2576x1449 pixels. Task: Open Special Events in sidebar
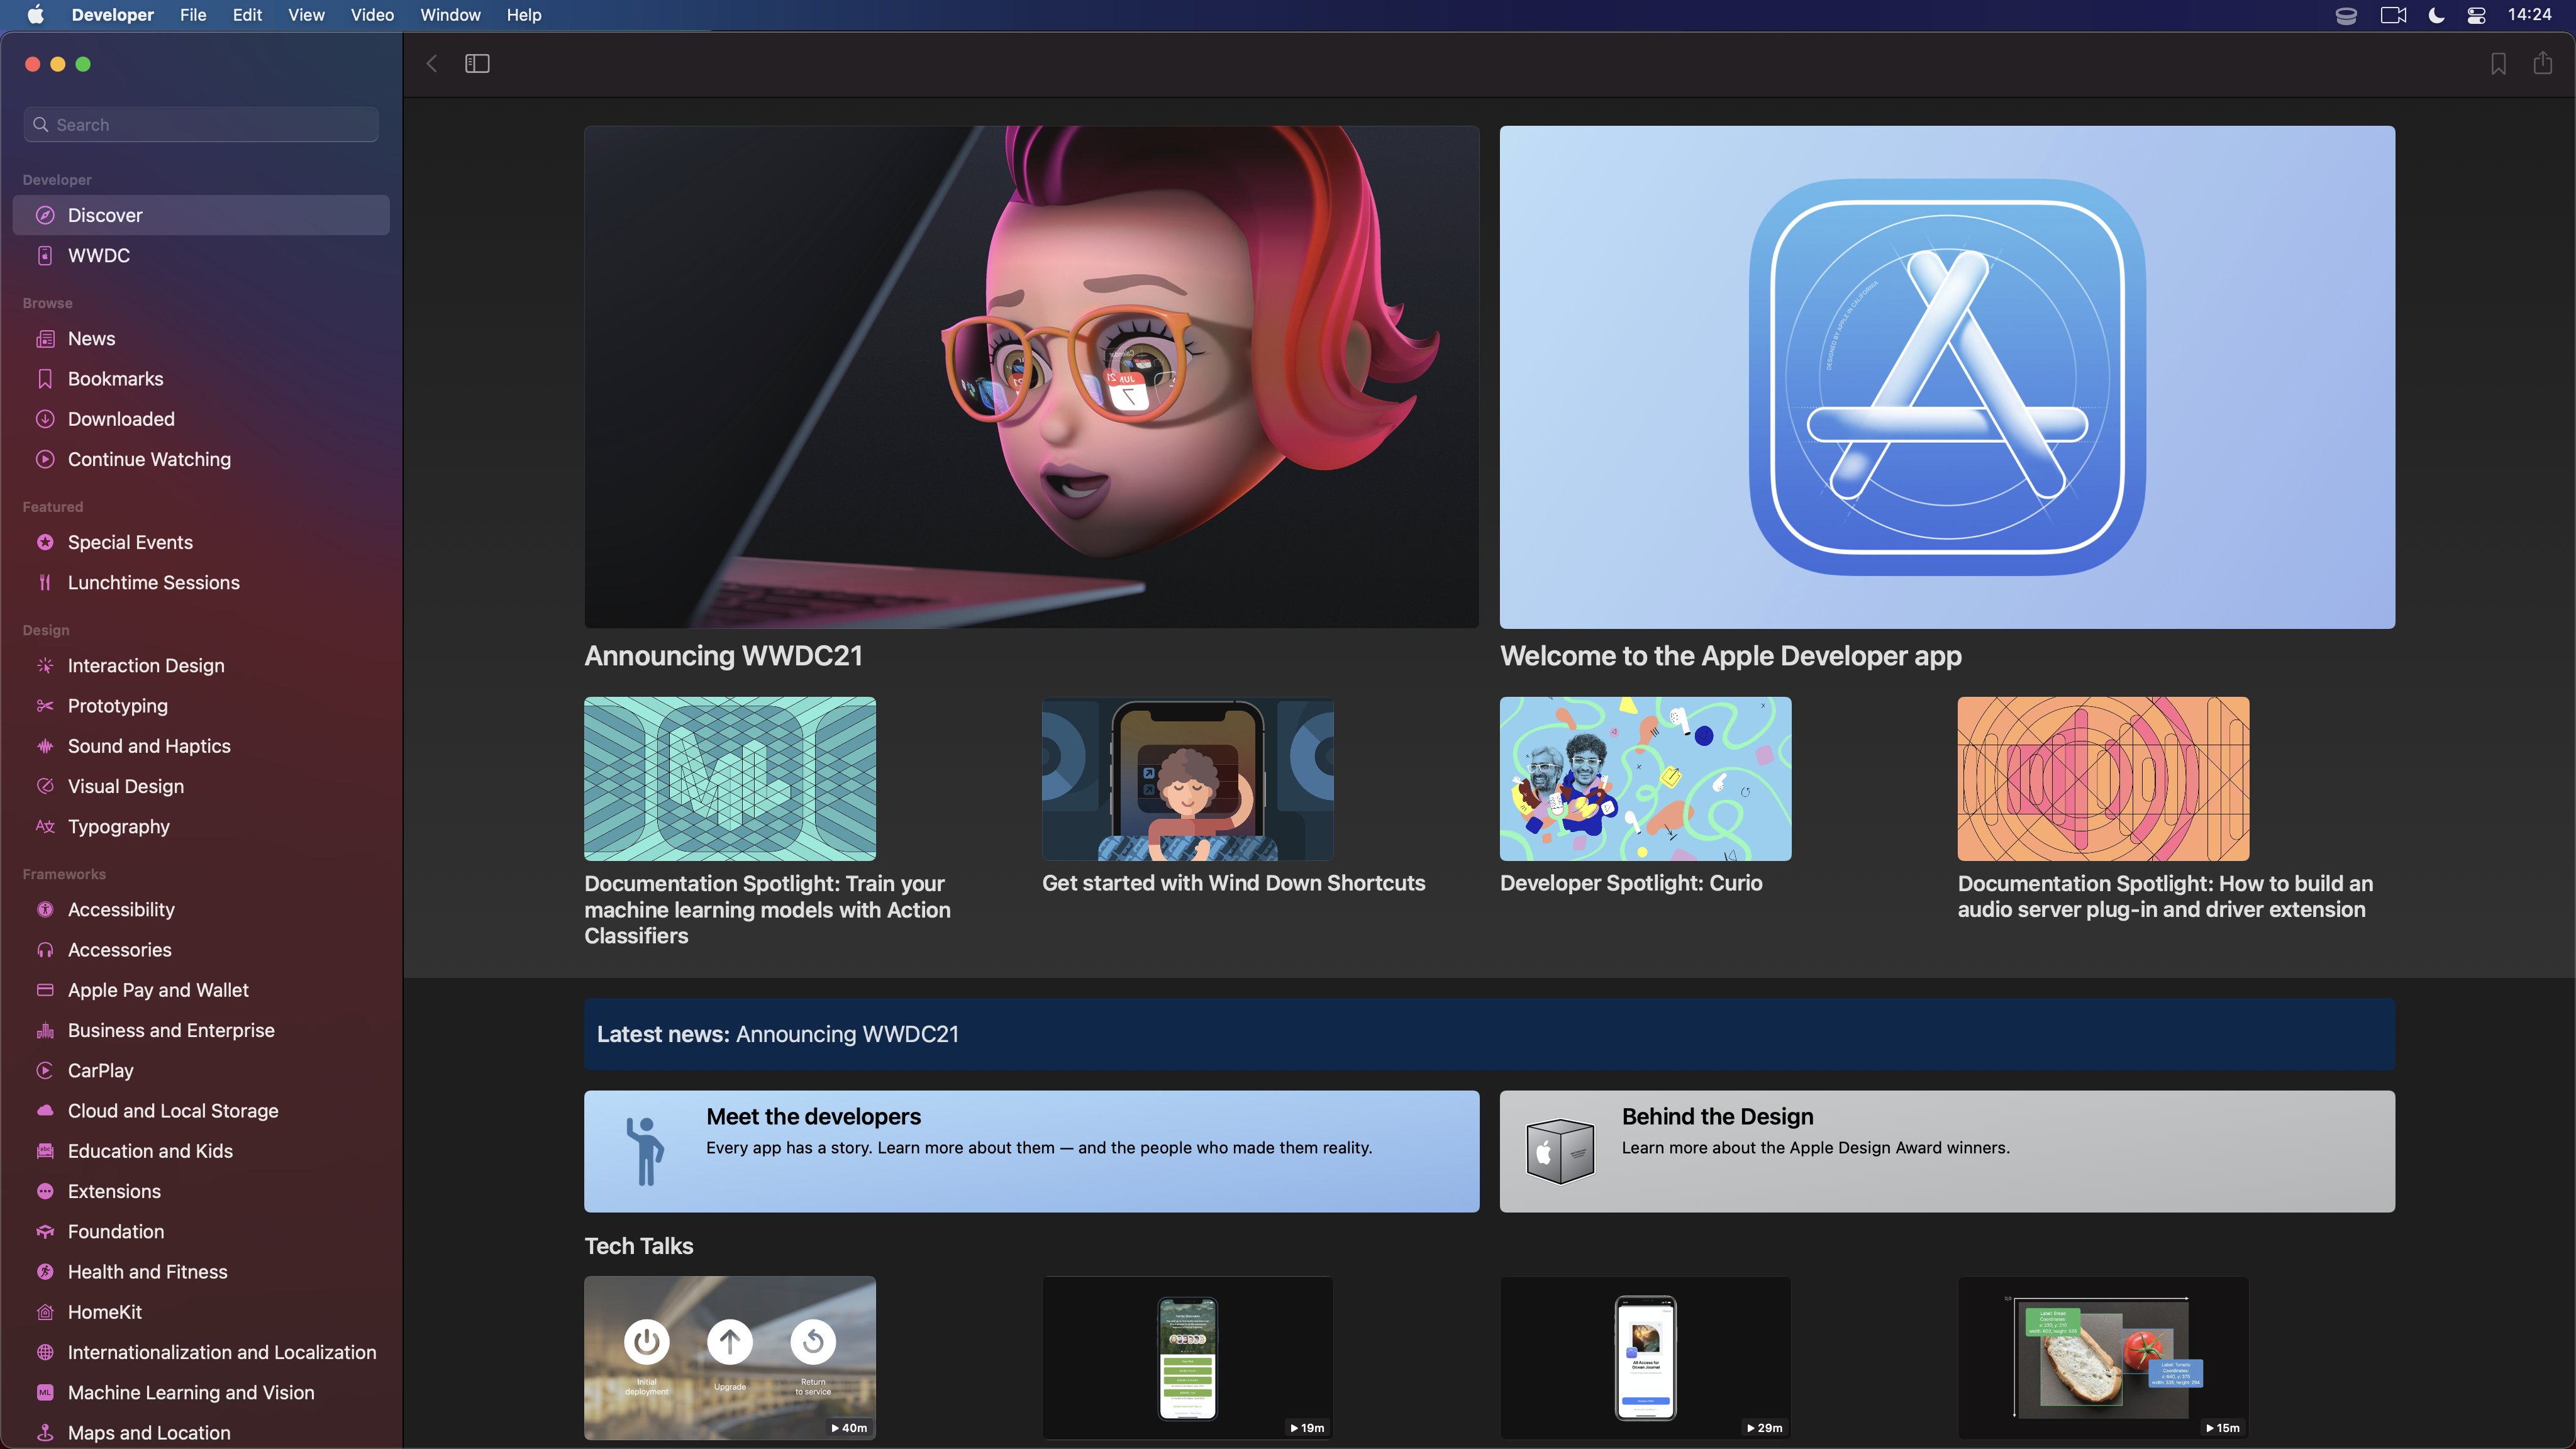(x=130, y=542)
